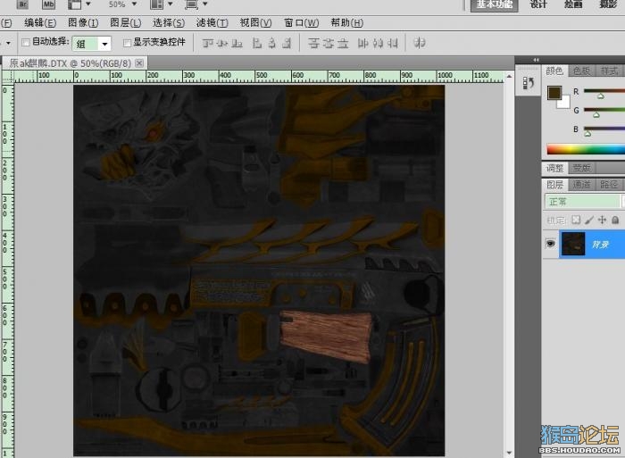Viewport: 625px width, 458px height.
Task: Open the 窗口(W) menu
Action: coord(302,22)
